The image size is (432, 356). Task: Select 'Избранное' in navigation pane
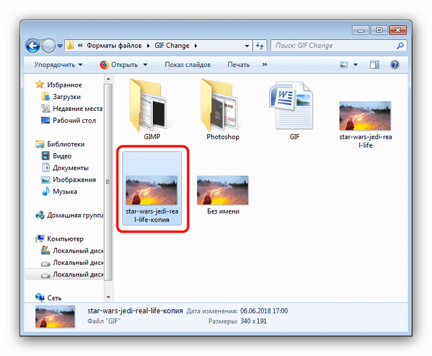click(x=64, y=85)
